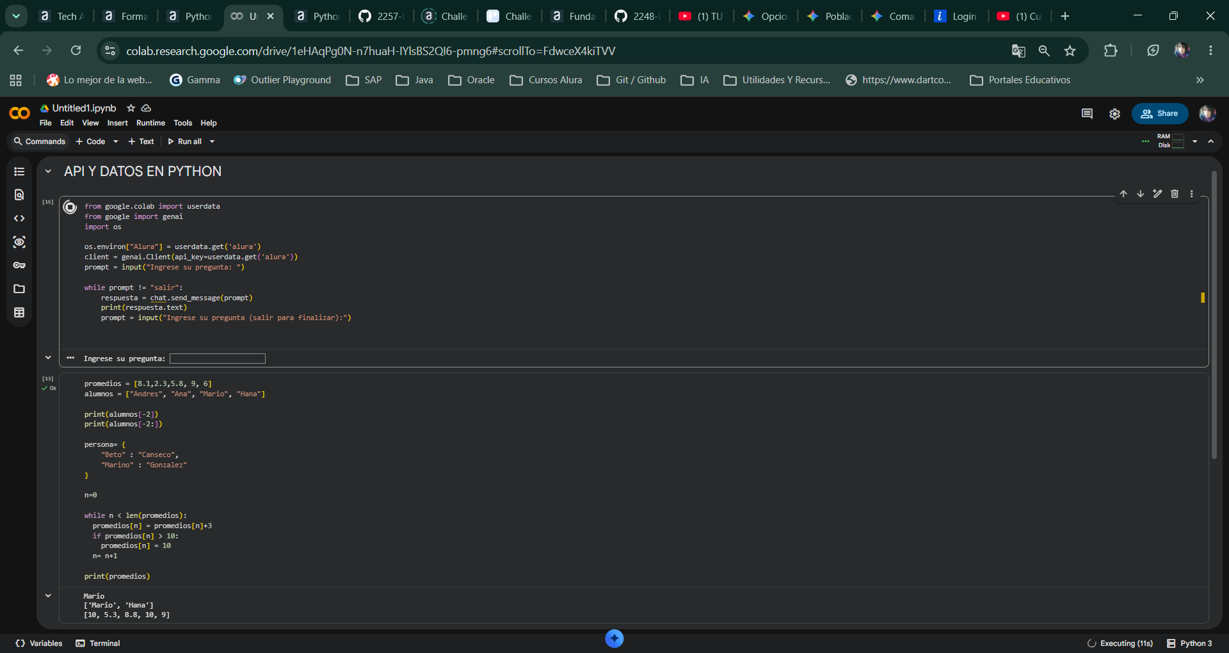Open the Files folder icon in sidebar
This screenshot has width=1229, height=653.
click(19, 289)
